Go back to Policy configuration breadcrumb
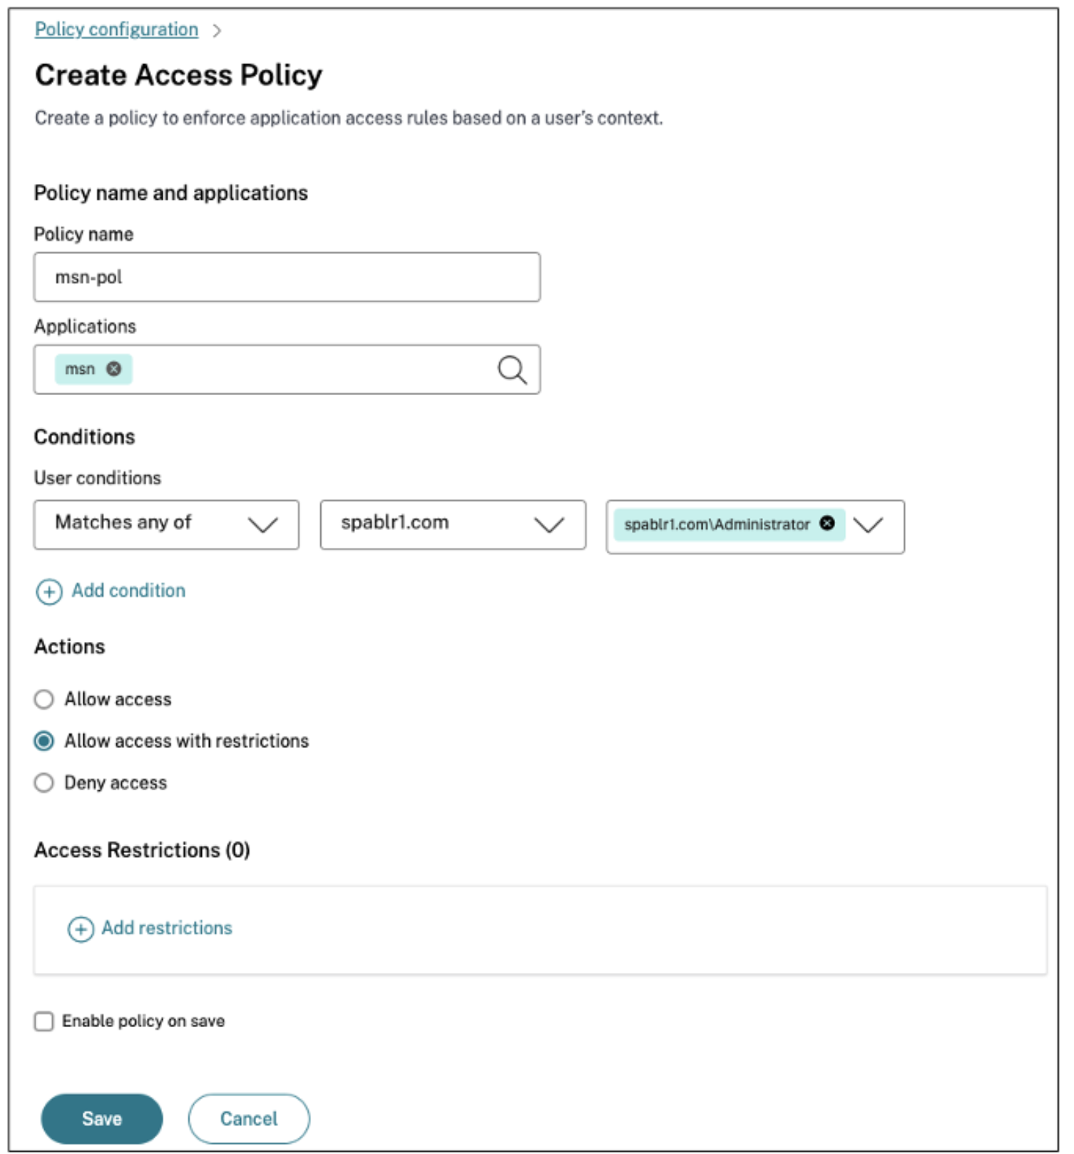 (x=116, y=29)
